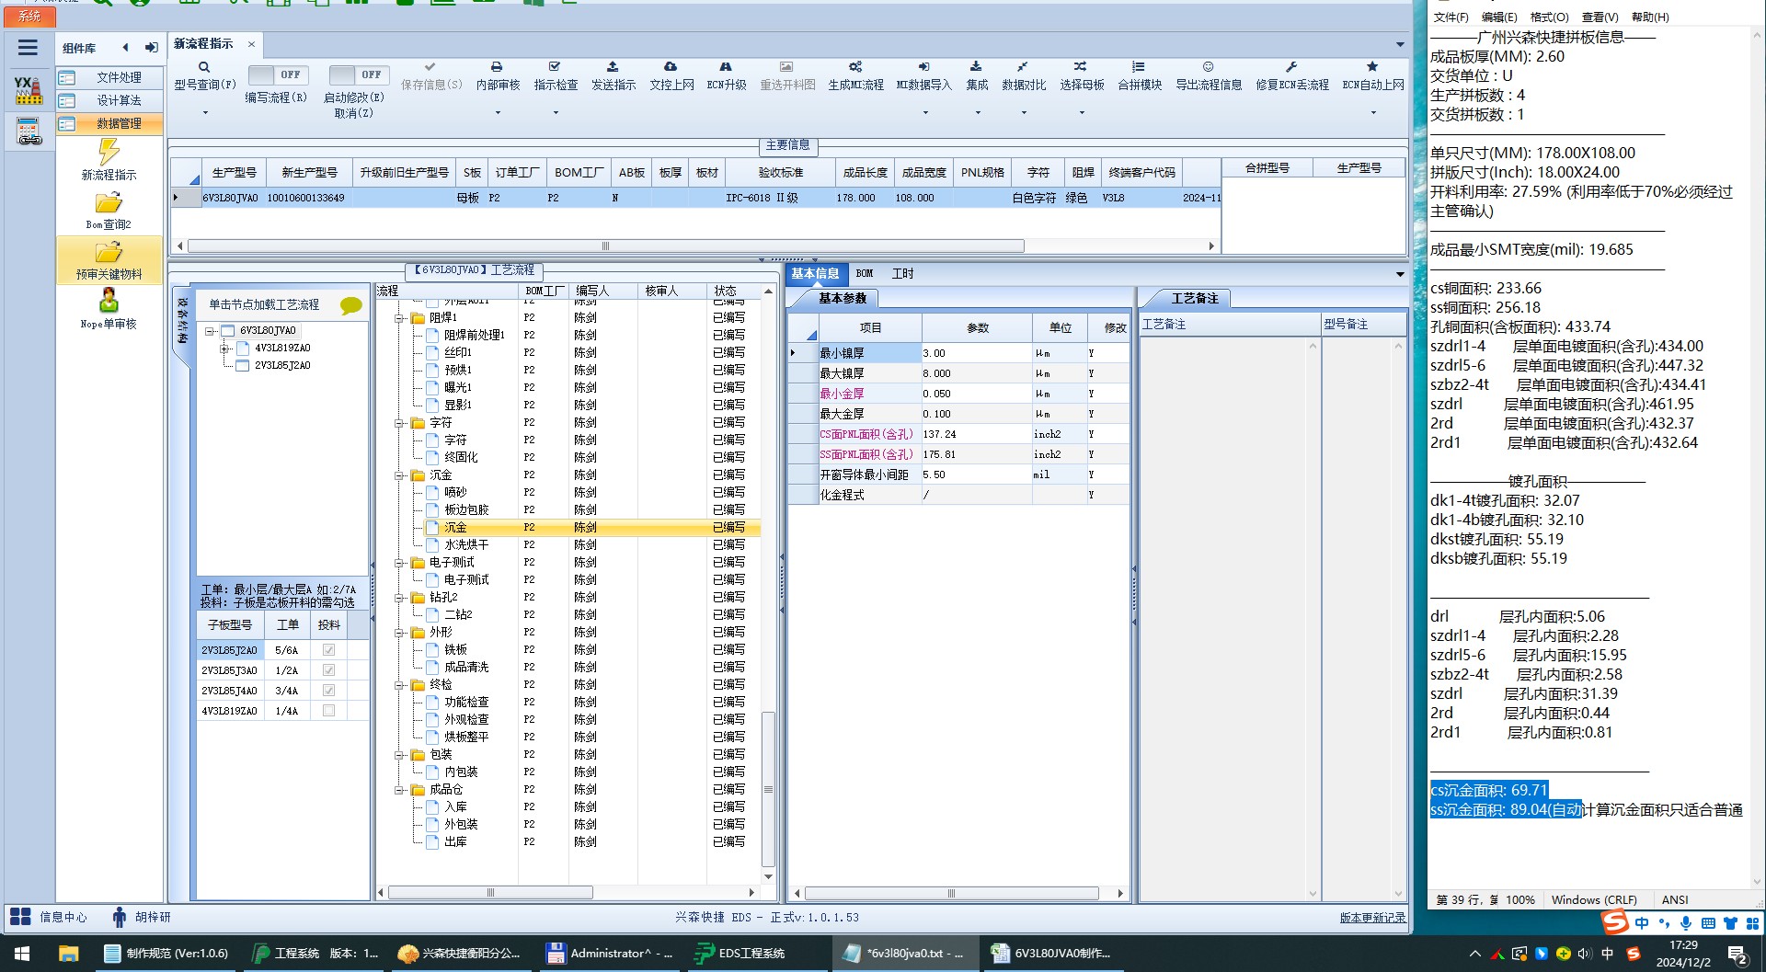Image resolution: width=1766 pixels, height=972 pixels.
Task: Click the 导出流程信息 smiley icon
Action: tap(1209, 67)
